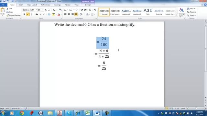Sort paragraphs with the A-Z icon
The width and height of the screenshot is (207, 116).
(x=90, y=10)
